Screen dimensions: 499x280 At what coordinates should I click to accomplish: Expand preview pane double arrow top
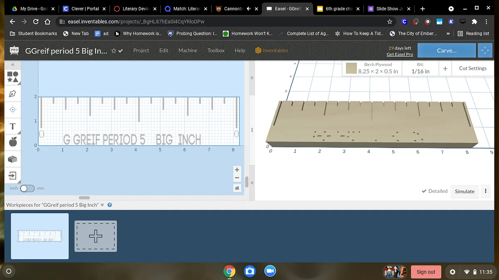coord(252,78)
